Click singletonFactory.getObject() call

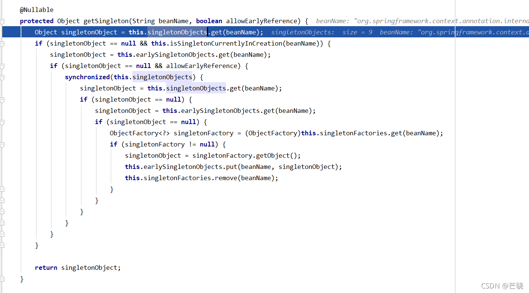click(245, 155)
